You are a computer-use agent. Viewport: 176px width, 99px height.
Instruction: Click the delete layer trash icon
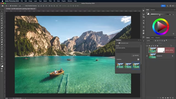[173, 98]
